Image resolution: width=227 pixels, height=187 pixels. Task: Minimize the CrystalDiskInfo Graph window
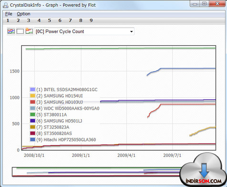pos(195,4)
